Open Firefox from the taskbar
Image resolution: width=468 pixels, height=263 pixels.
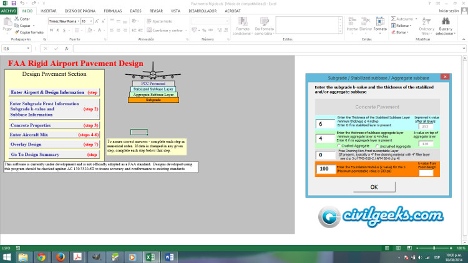59,256
